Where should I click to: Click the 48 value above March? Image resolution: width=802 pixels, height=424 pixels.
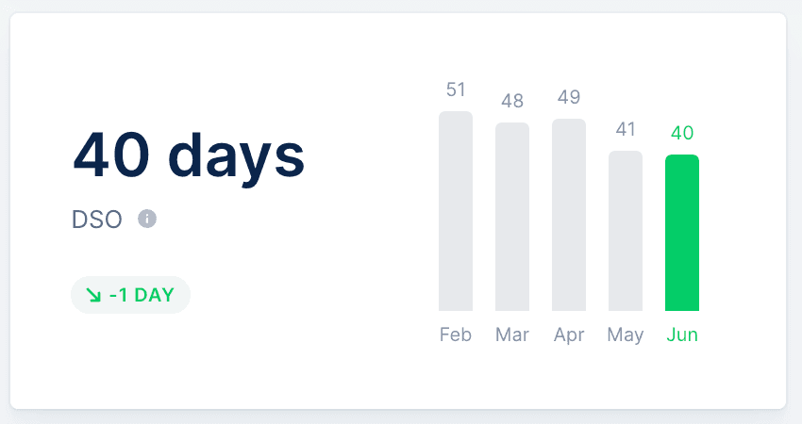coord(512,101)
